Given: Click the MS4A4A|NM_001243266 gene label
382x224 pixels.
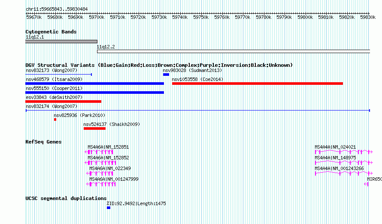Looking at the screenshot, I should 339,169.
